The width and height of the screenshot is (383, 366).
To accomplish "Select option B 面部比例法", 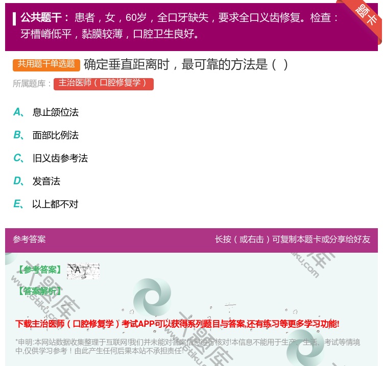I will click(x=46, y=135).
